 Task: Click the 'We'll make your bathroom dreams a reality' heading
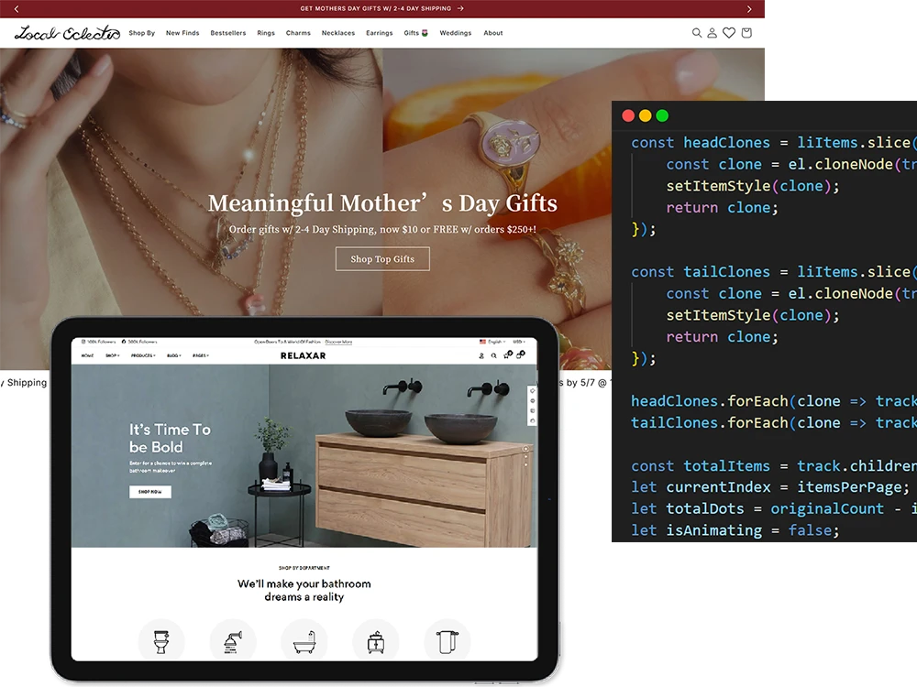click(x=304, y=590)
